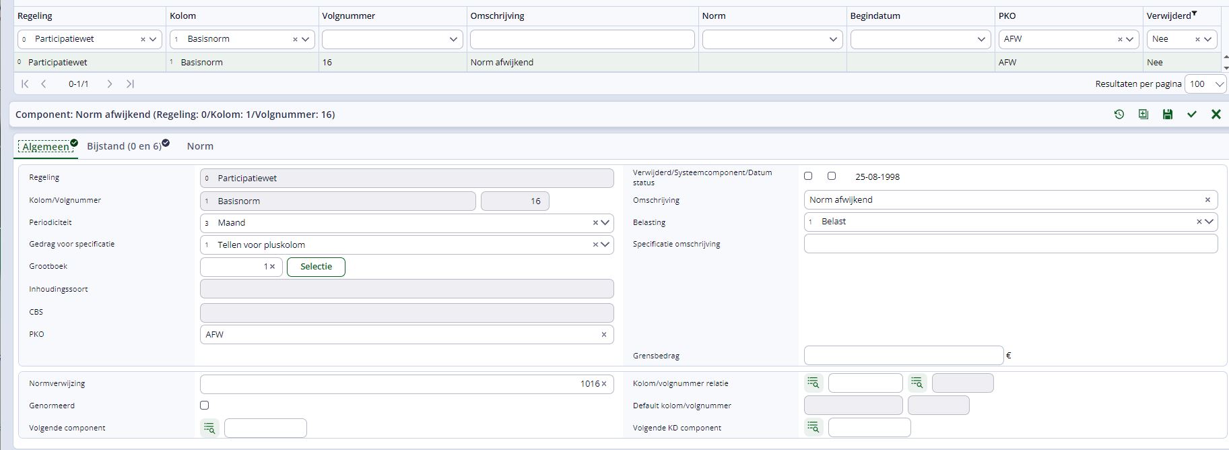Click the Omschrijving filter text box
Screen dimensions: 1229x450
(582, 40)
